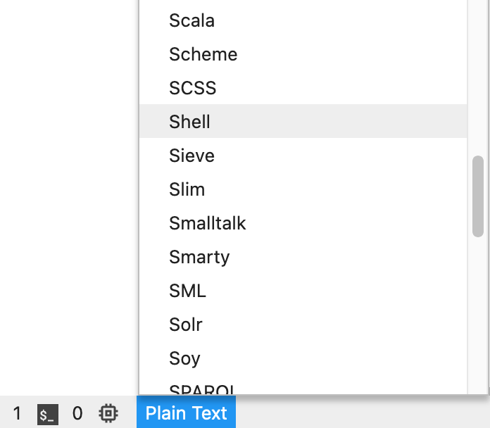Screen dimensions: 490x428
Task: Select Scala from the language list
Action: (x=303, y=20)
